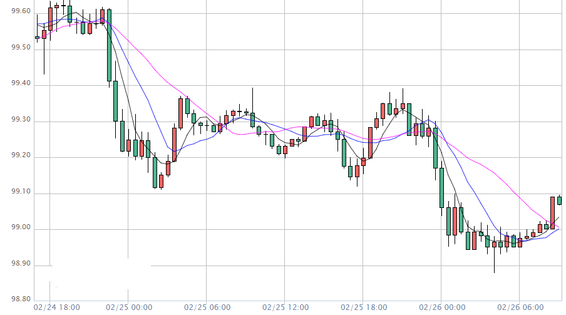Select the last green candle at far right

click(559, 200)
